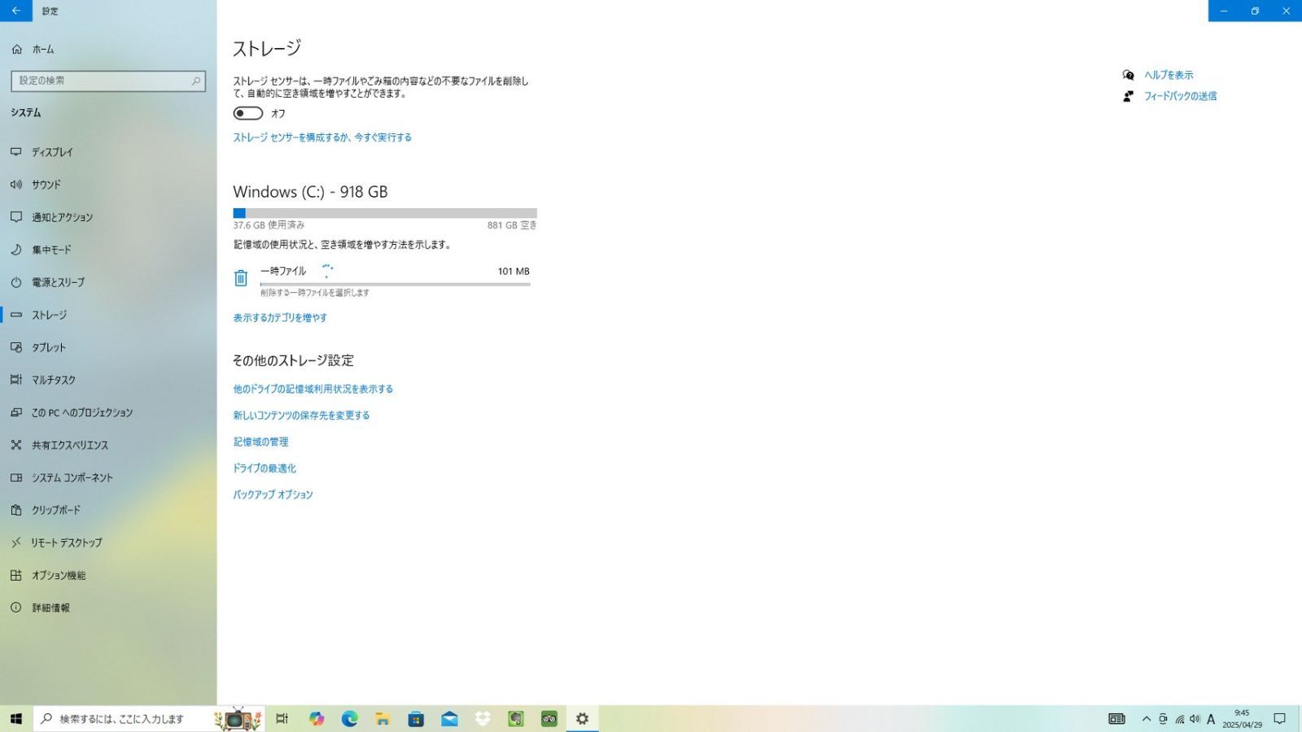
Task: Open ドライブの最適化 link
Action: (264, 468)
